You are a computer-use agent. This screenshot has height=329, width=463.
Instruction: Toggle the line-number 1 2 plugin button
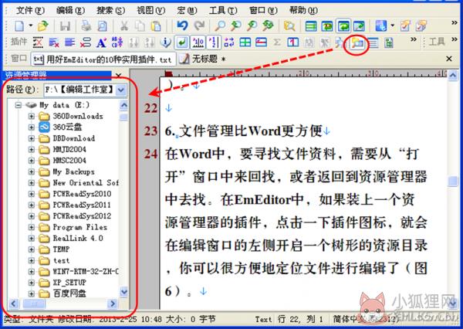pyautogui.click(x=214, y=42)
